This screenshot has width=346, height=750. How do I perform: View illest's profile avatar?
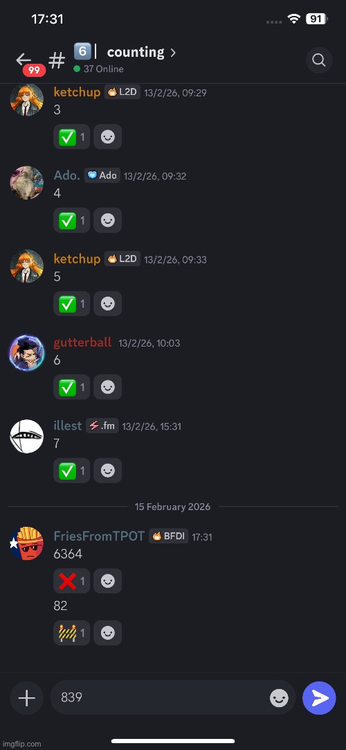pyautogui.click(x=27, y=436)
